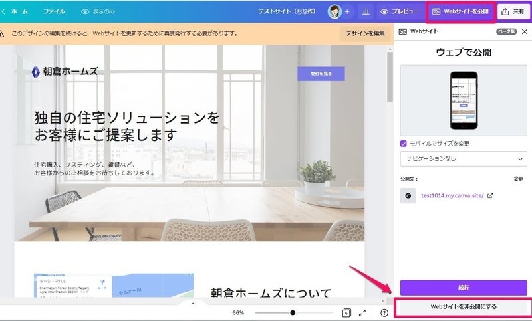
Task: Click 変更 to change the publish destination
Action: click(x=519, y=179)
